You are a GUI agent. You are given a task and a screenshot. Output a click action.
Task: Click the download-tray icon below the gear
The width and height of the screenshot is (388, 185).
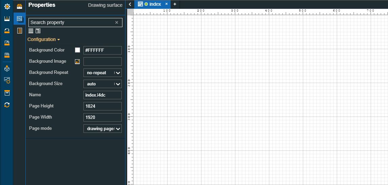7,19
